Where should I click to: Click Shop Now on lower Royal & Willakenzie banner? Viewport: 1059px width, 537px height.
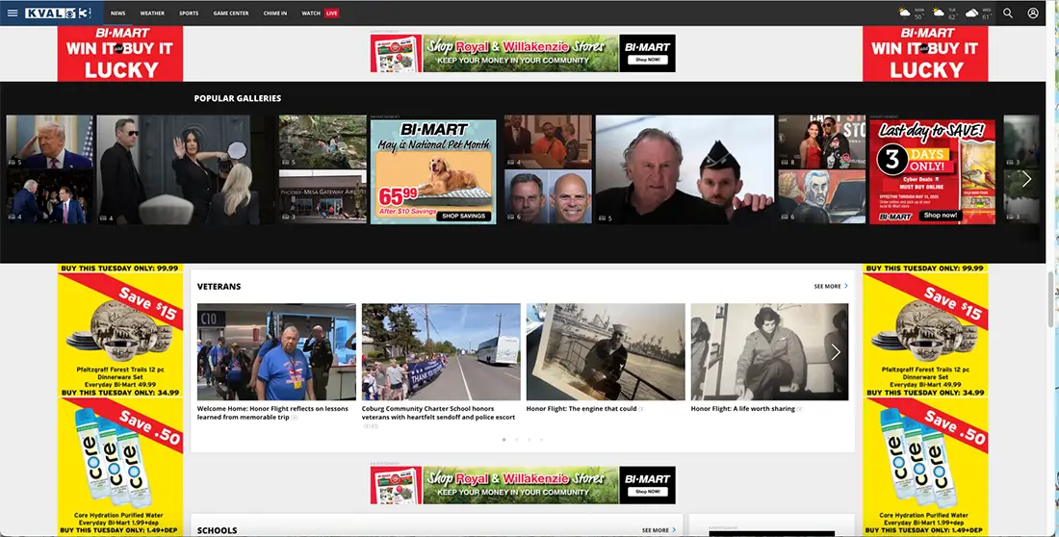coord(647,492)
